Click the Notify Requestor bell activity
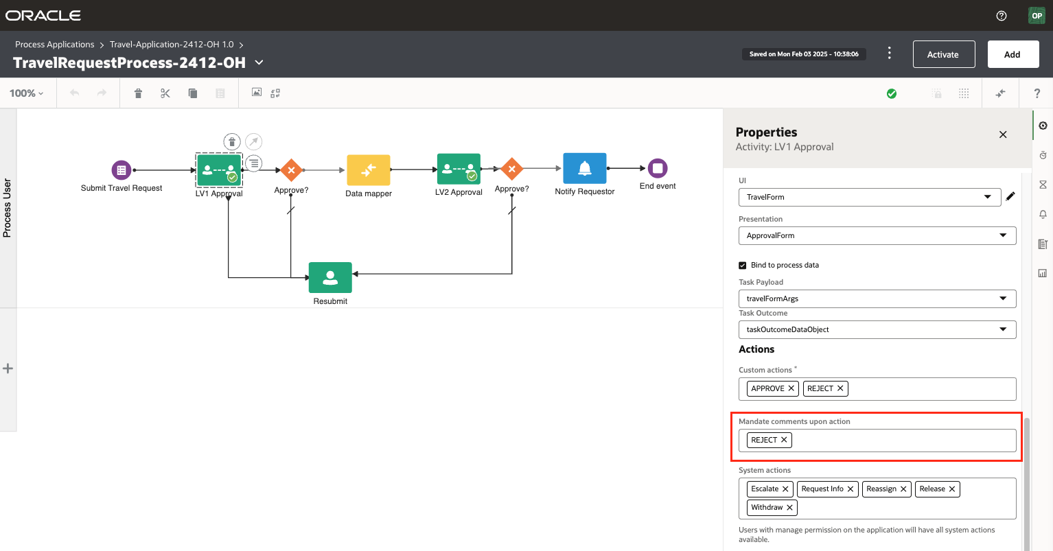The width and height of the screenshot is (1053, 551). pos(585,169)
